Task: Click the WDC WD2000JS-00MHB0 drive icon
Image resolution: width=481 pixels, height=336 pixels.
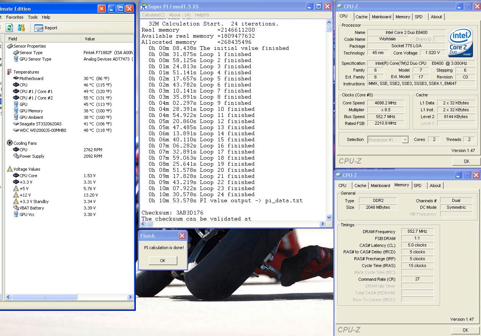Action: tap(16, 130)
